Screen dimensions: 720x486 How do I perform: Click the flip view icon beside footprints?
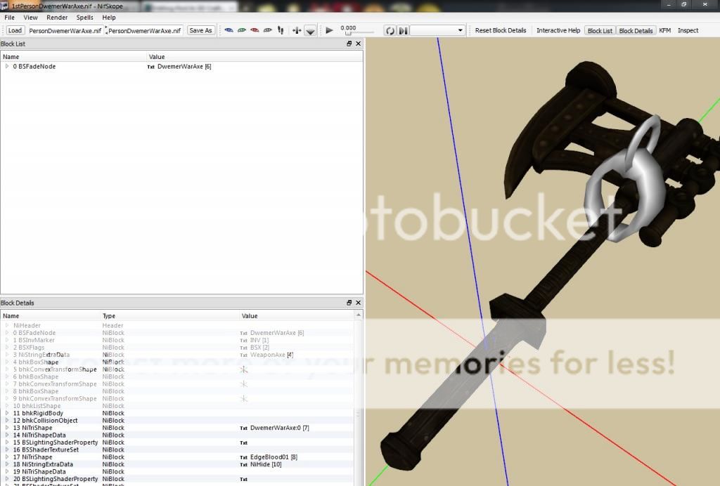tap(297, 30)
